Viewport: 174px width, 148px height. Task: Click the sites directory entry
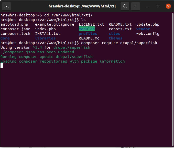[x=114, y=34]
